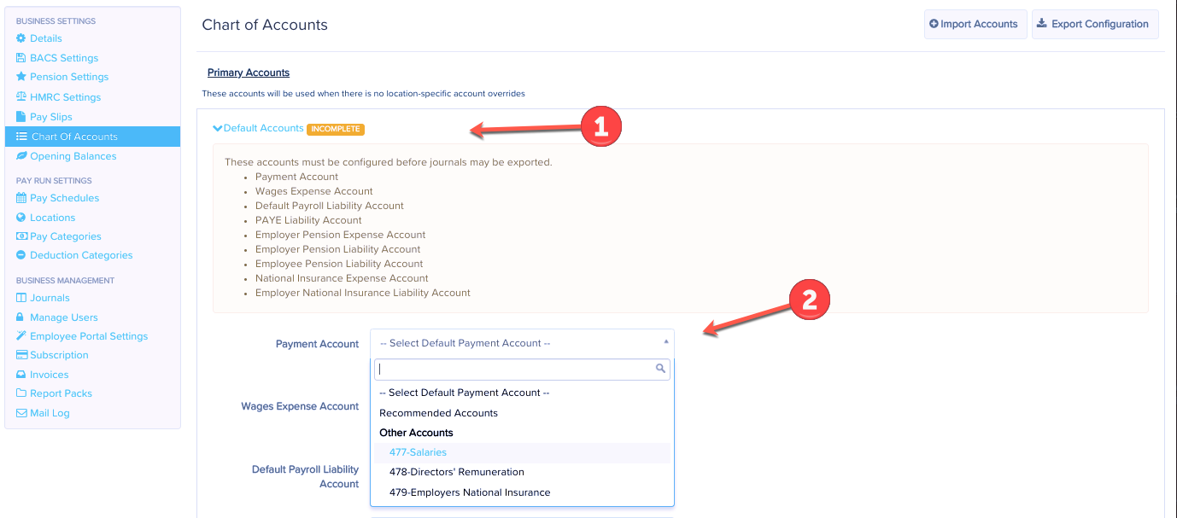The image size is (1177, 518).
Task: Select 477-Salaries from the open dropdown
Action: click(x=418, y=452)
